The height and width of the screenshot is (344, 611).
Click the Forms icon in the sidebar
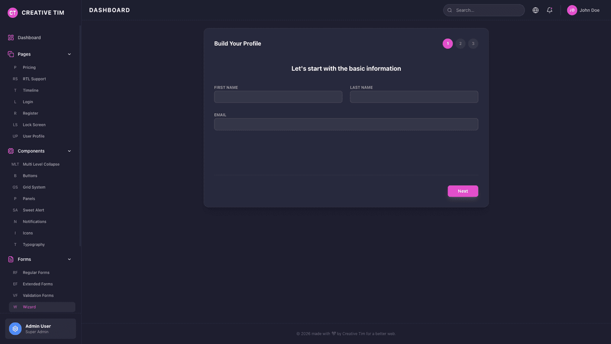coord(10,259)
